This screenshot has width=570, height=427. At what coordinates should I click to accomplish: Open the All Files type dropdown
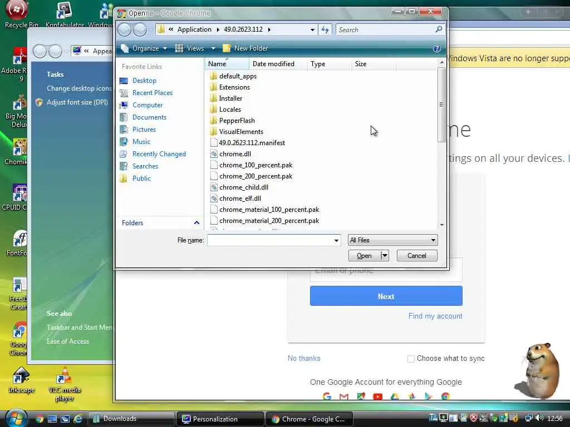(392, 240)
